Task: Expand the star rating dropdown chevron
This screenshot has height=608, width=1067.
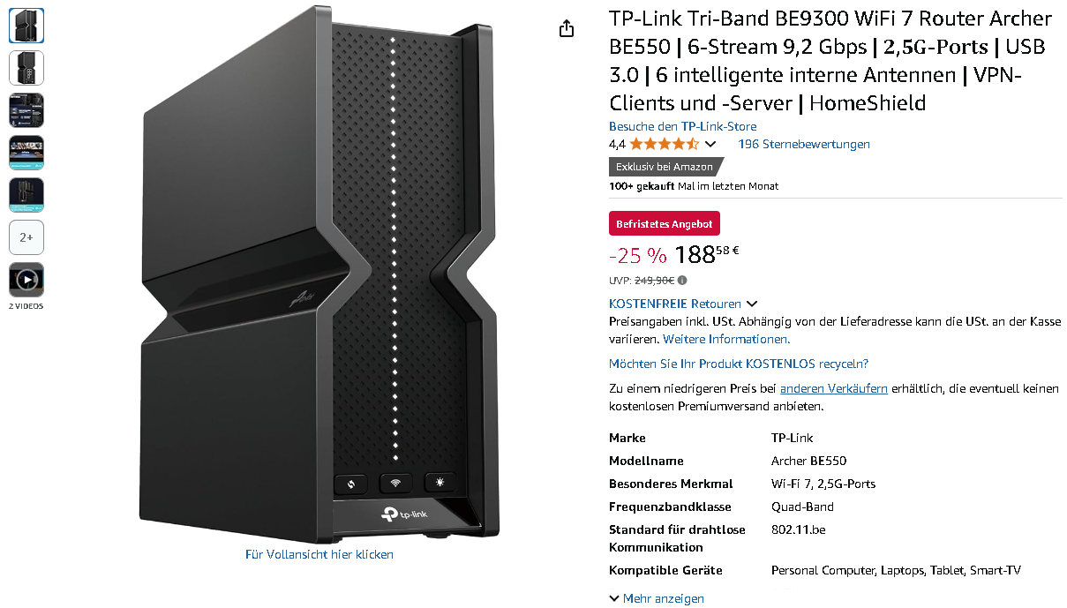Action: coord(710,144)
